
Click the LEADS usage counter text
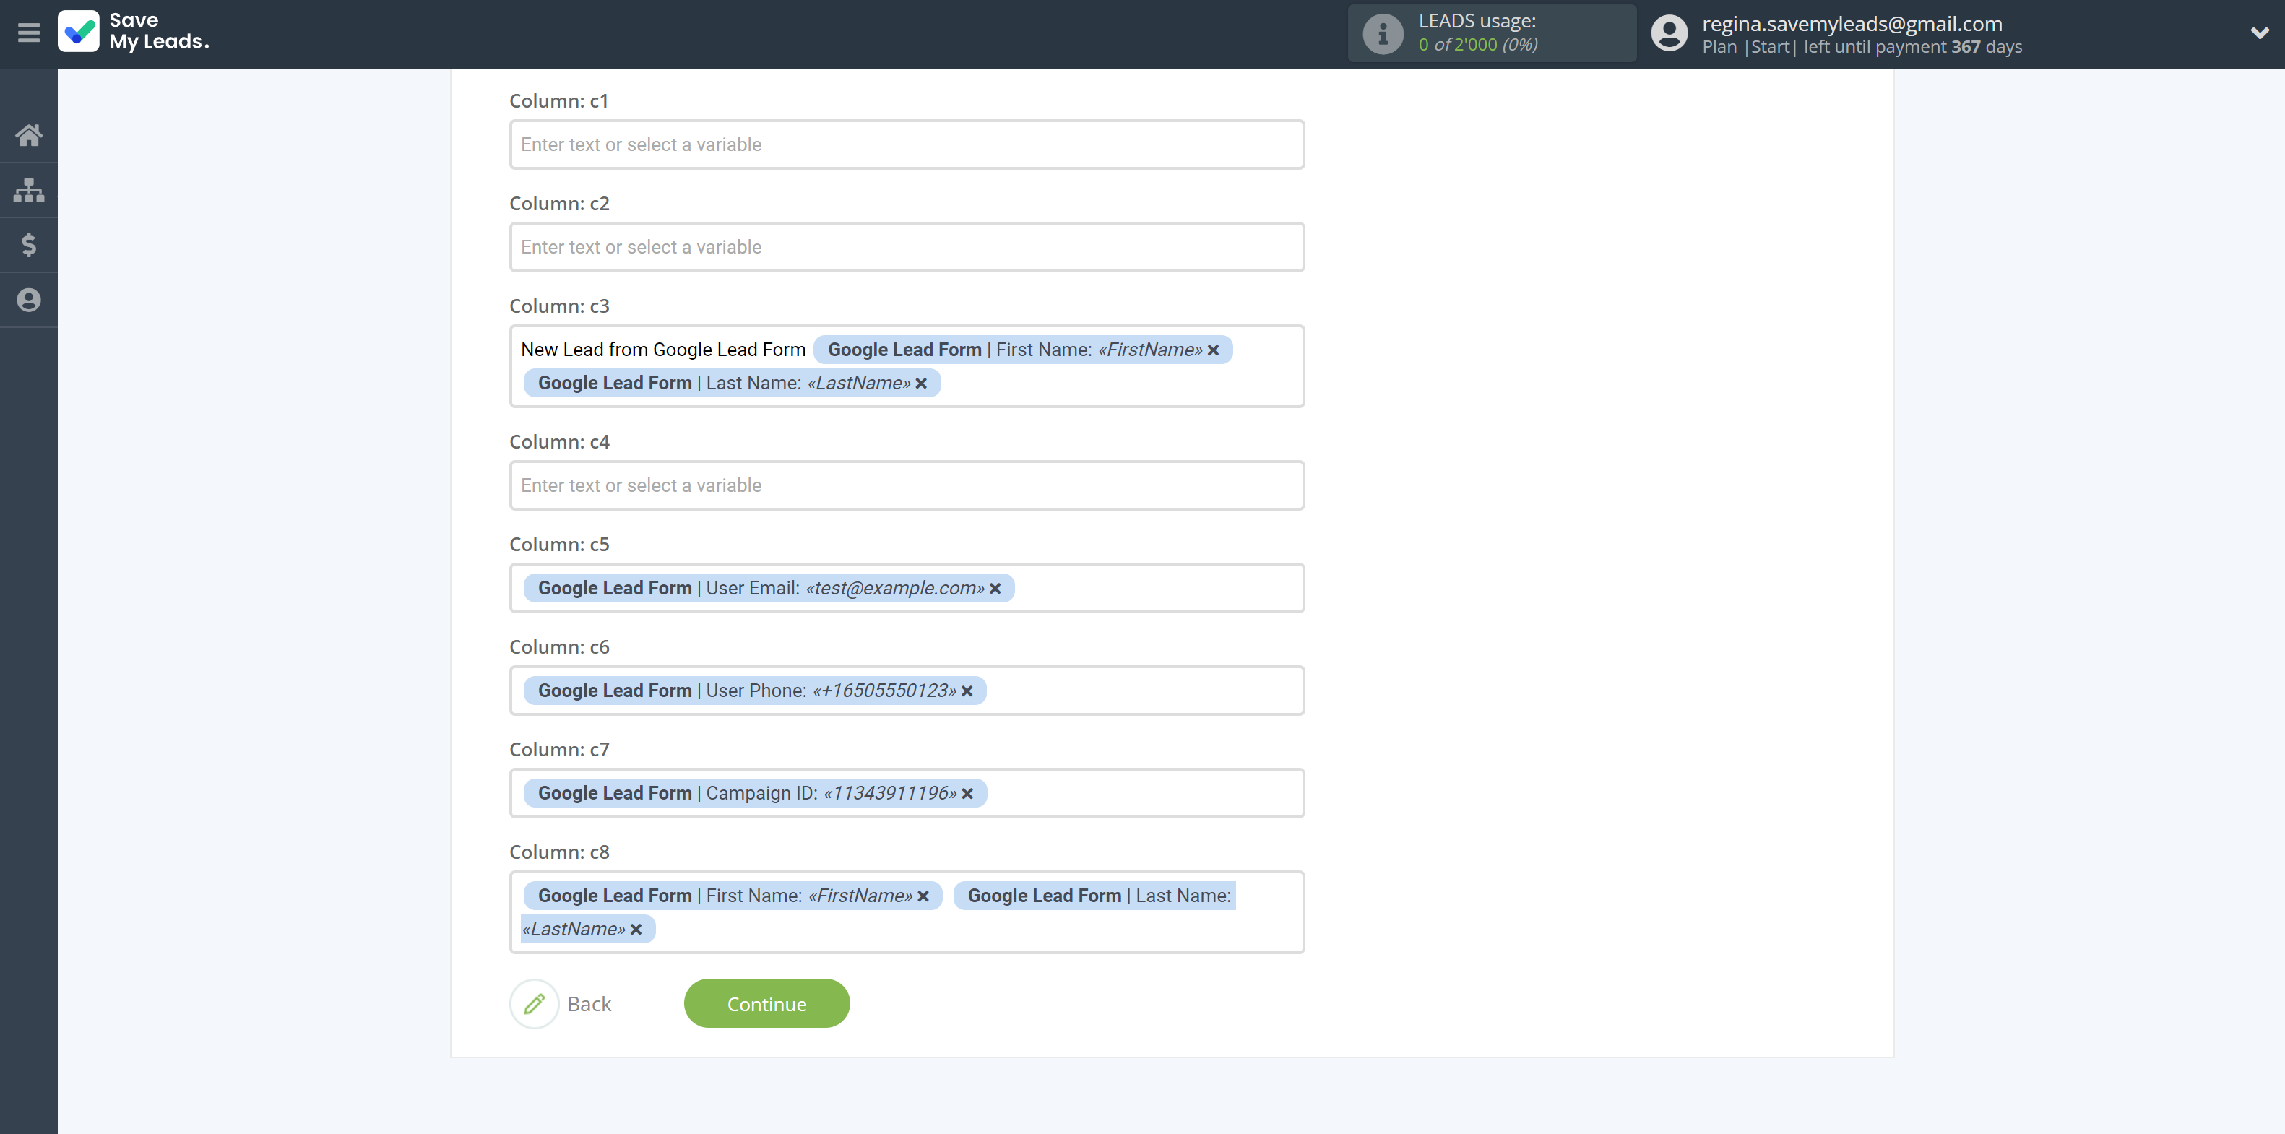point(1477,44)
